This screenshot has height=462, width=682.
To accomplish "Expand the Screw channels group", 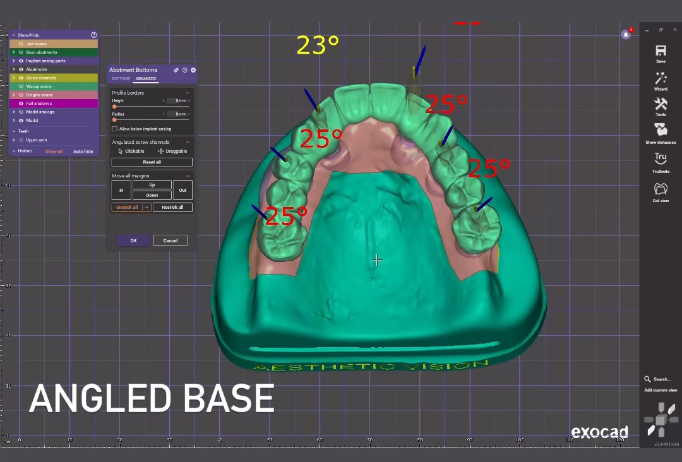I will pos(13,78).
